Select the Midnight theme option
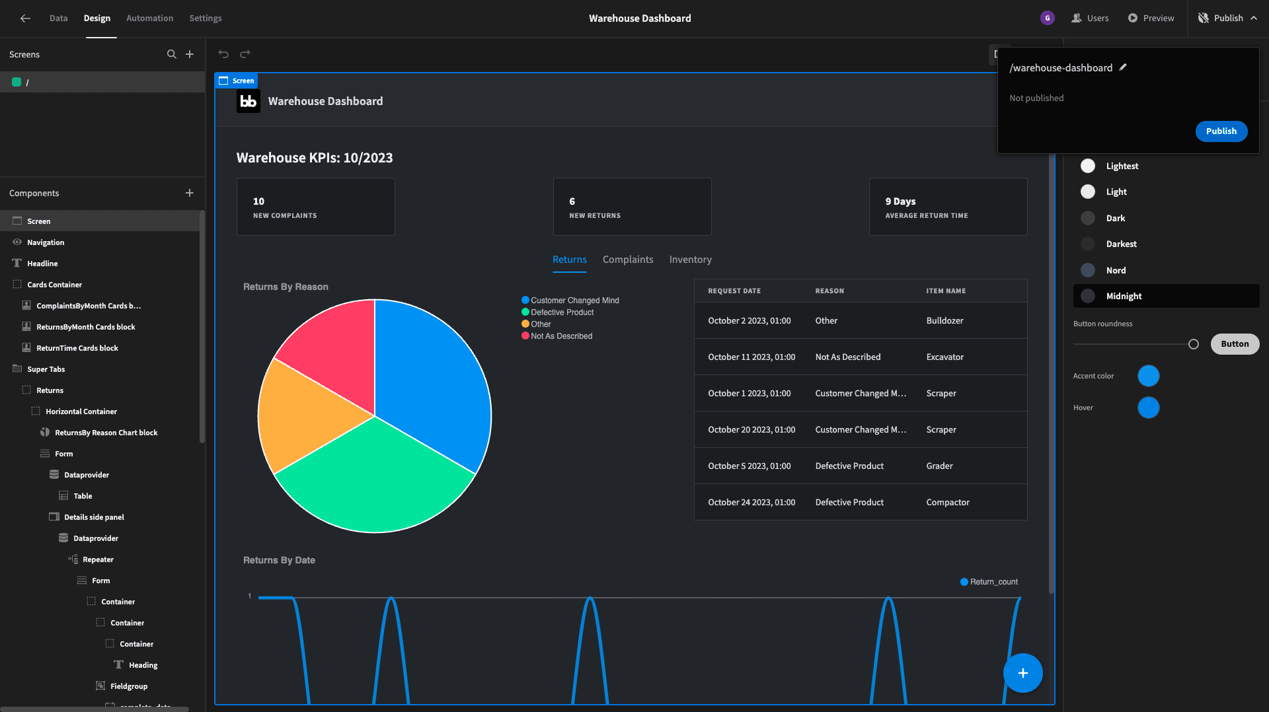This screenshot has width=1269, height=712. 1166,296
